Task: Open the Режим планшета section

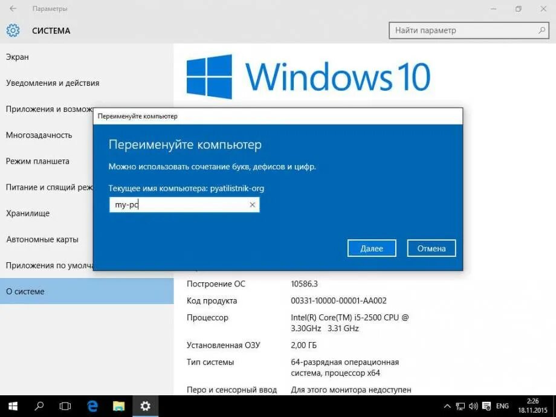Action: point(47,161)
